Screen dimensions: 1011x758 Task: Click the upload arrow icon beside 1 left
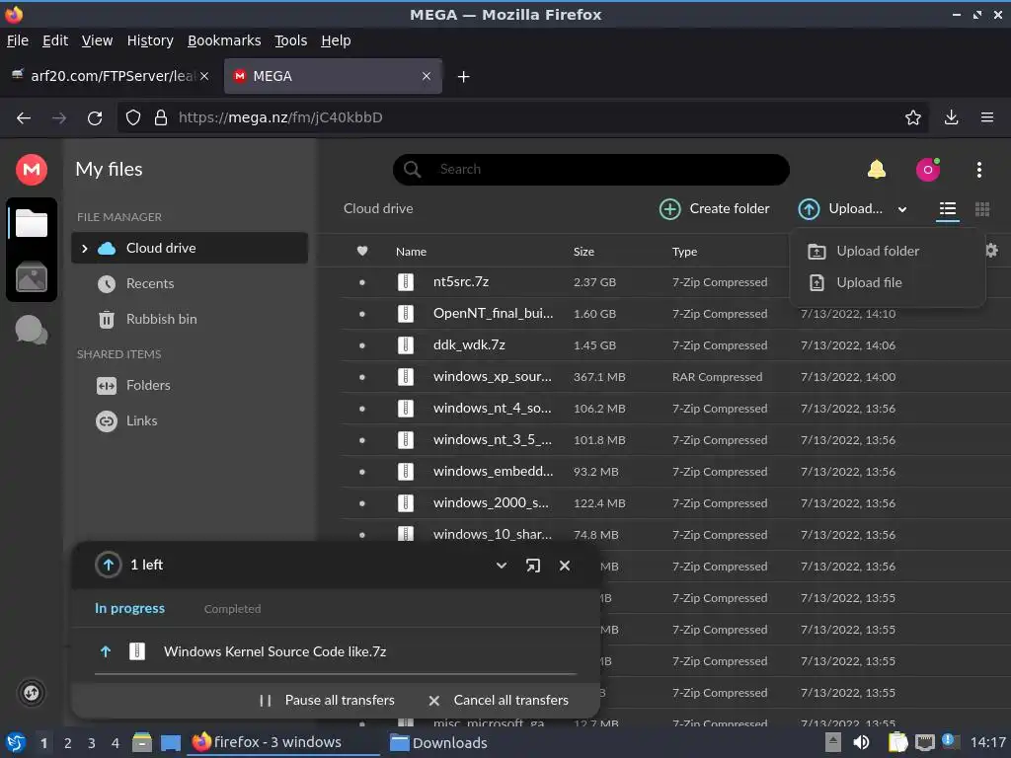coord(109,565)
